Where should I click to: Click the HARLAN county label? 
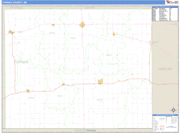click(165, 69)
